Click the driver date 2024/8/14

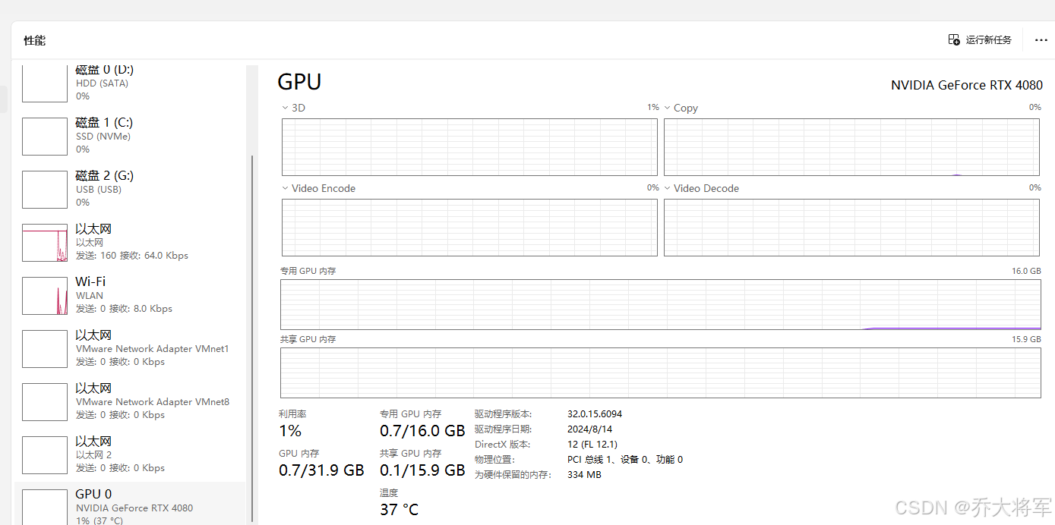pyautogui.click(x=588, y=429)
